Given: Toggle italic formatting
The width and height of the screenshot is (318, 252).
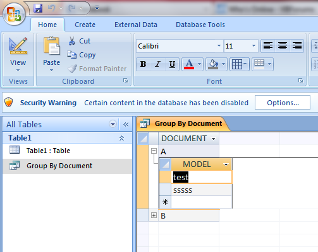Looking at the screenshot, I should (x=157, y=64).
